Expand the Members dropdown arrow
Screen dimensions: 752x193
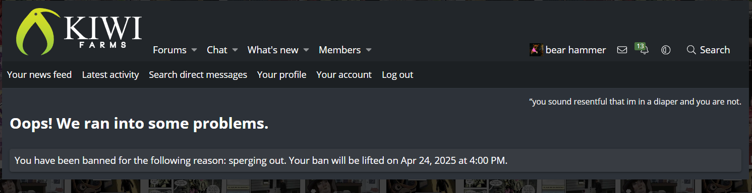pos(368,50)
